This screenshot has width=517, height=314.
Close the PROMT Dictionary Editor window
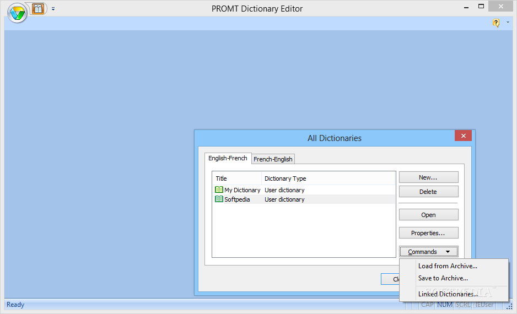point(500,6)
